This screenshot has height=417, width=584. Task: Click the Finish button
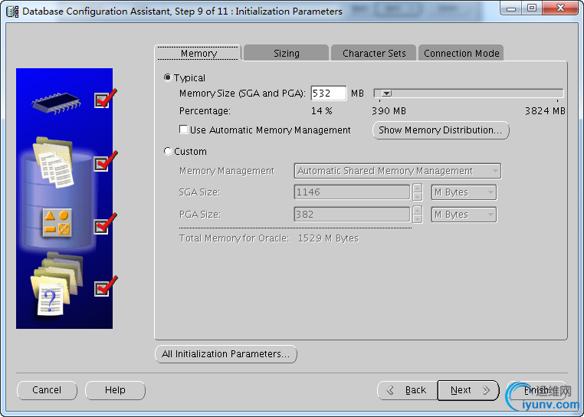pyautogui.click(x=536, y=390)
